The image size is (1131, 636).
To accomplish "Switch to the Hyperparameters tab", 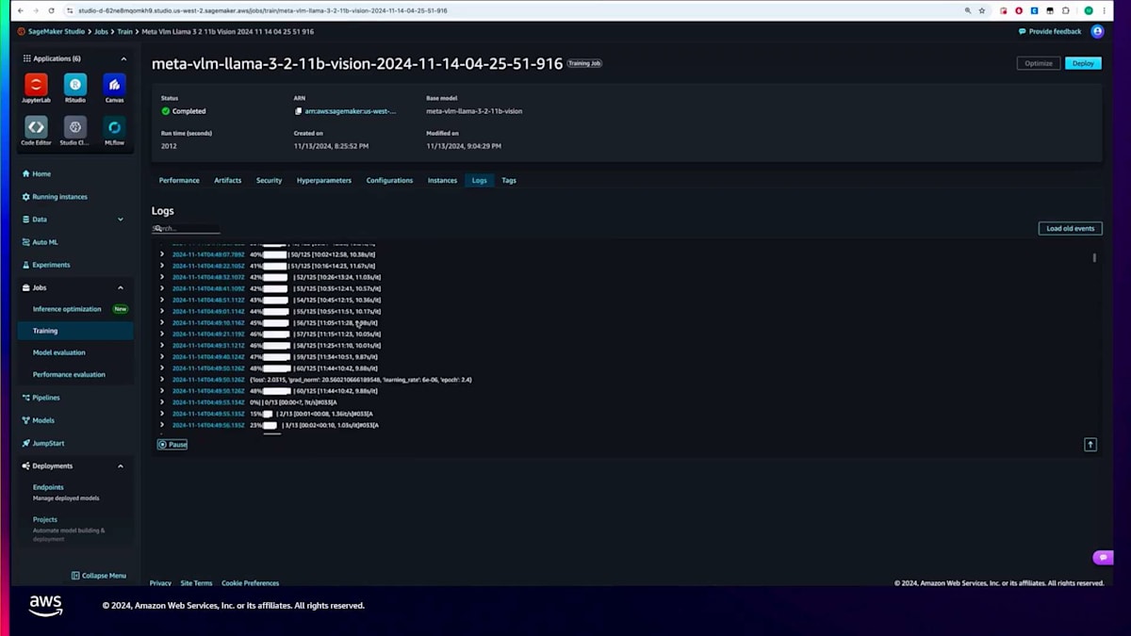I will pos(324,180).
